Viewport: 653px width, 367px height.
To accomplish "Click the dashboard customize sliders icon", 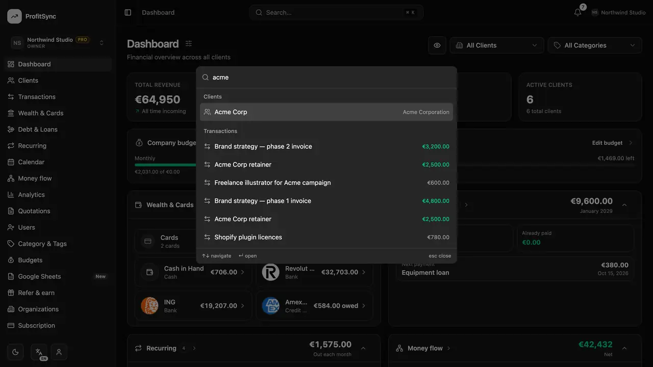I will [189, 44].
